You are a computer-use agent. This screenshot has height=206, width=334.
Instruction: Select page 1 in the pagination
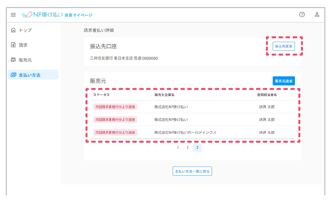188,148
